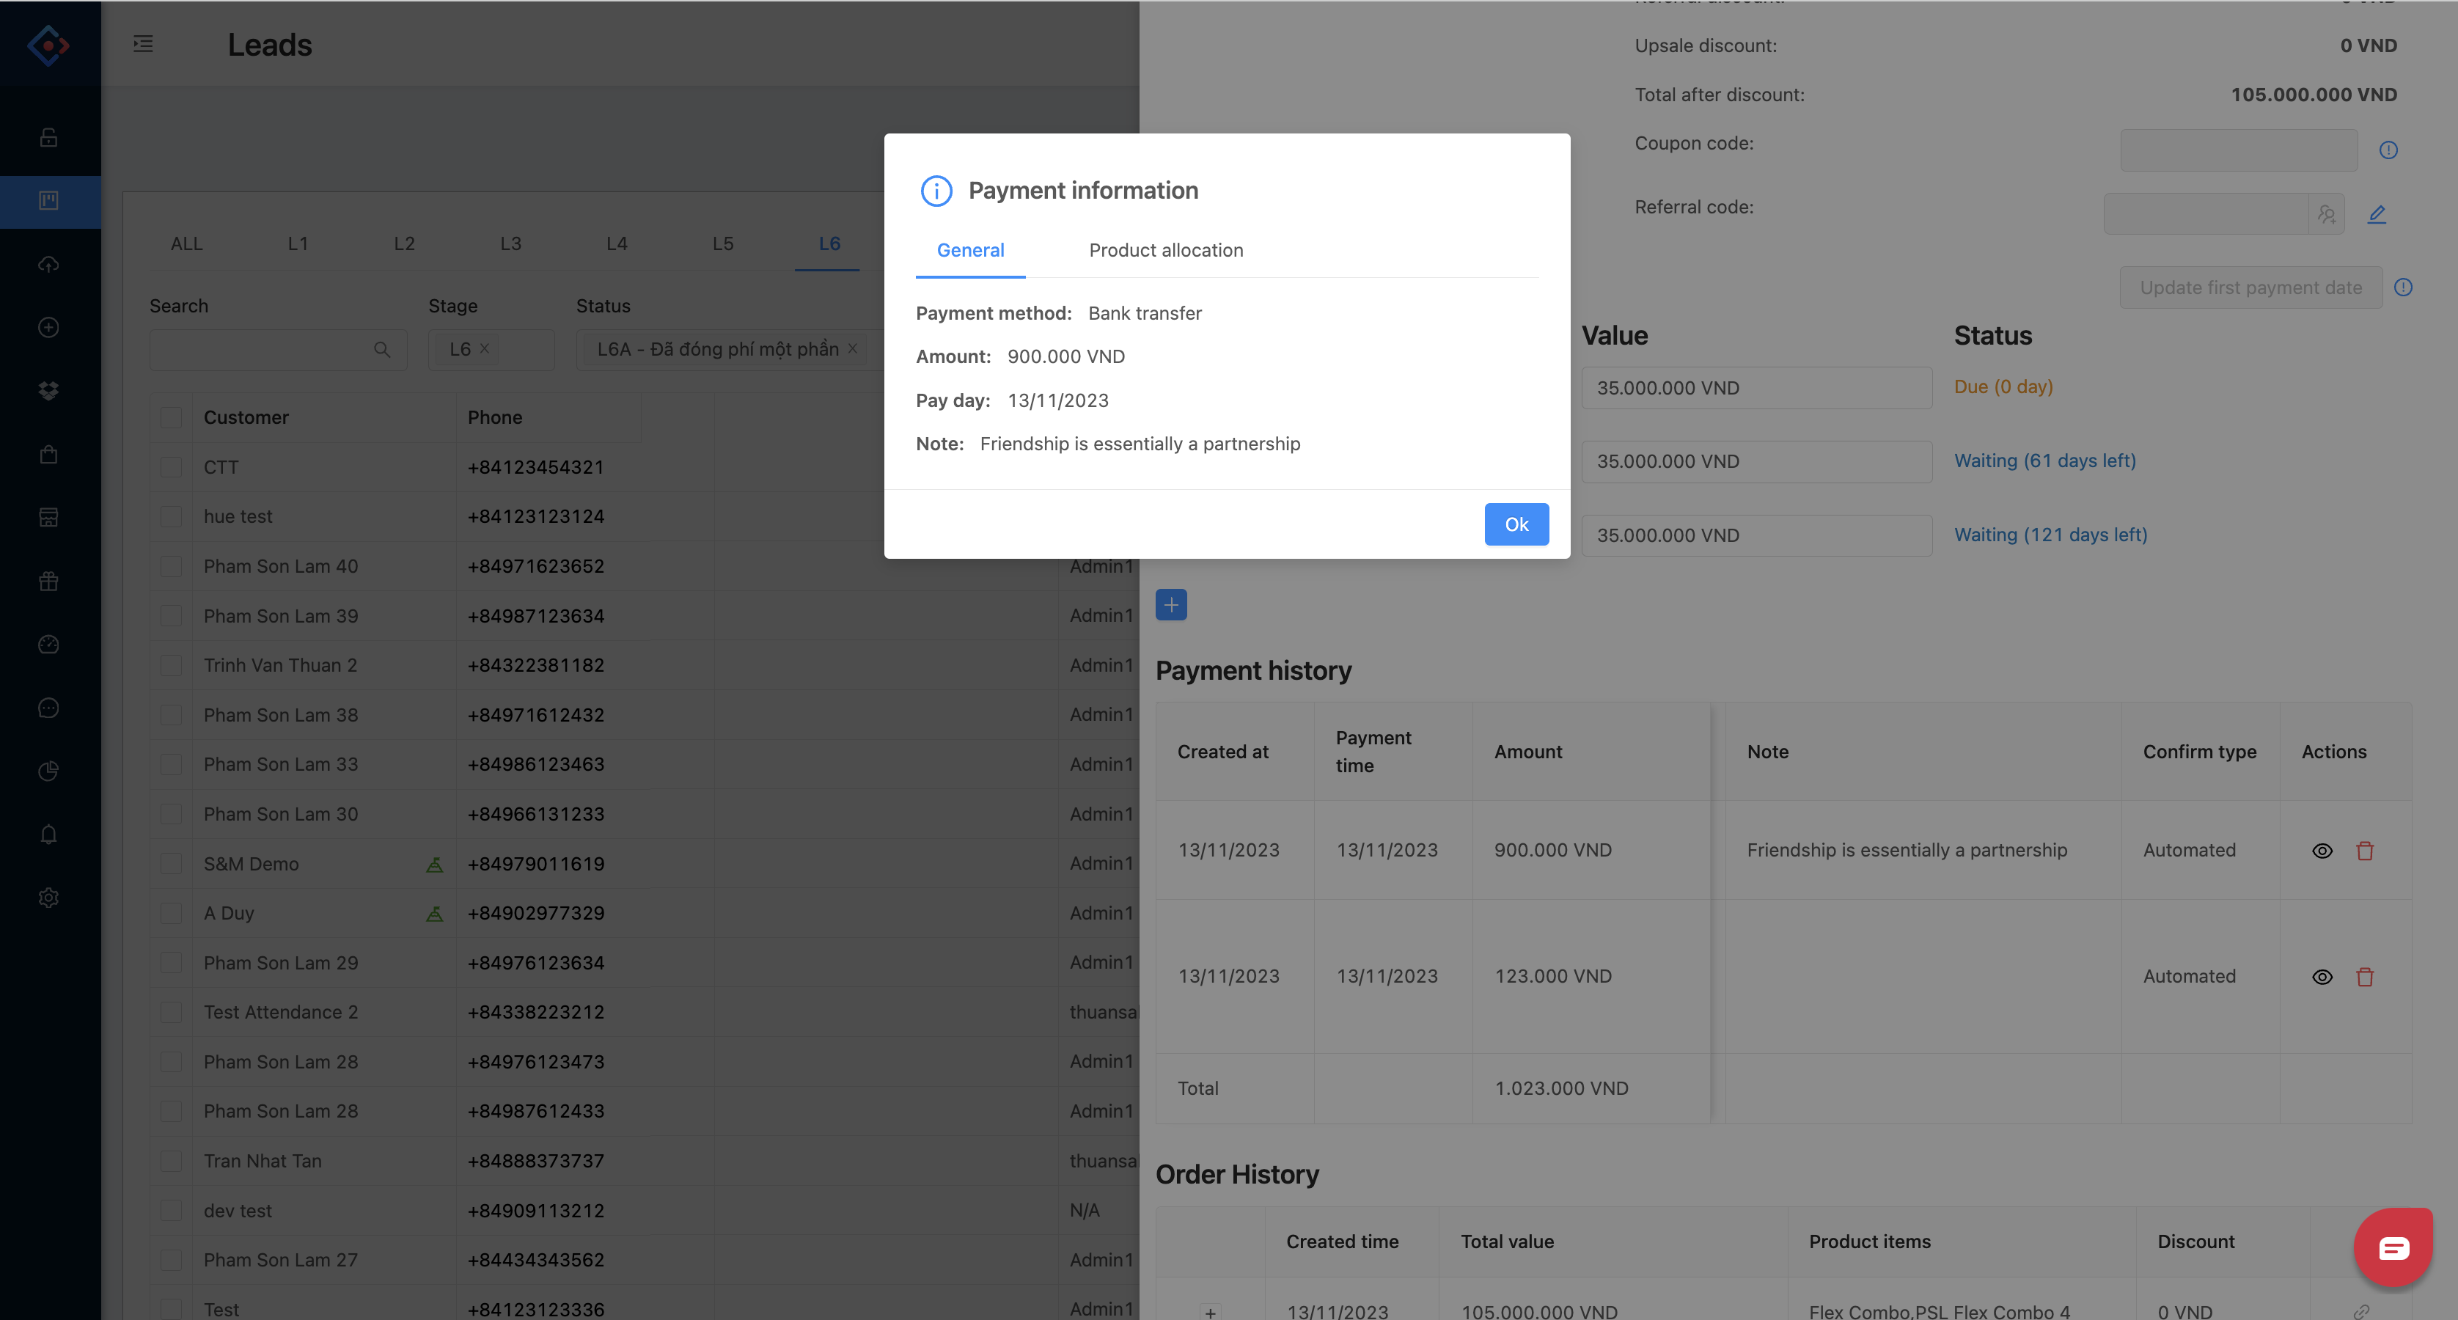Click Update first payment date button
The image size is (2458, 1320).
(2250, 287)
